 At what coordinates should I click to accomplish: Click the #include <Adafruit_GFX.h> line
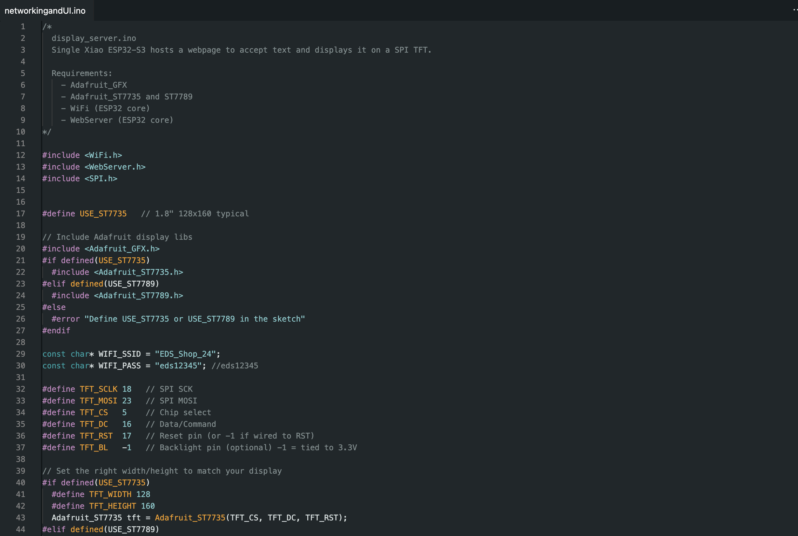pos(100,249)
